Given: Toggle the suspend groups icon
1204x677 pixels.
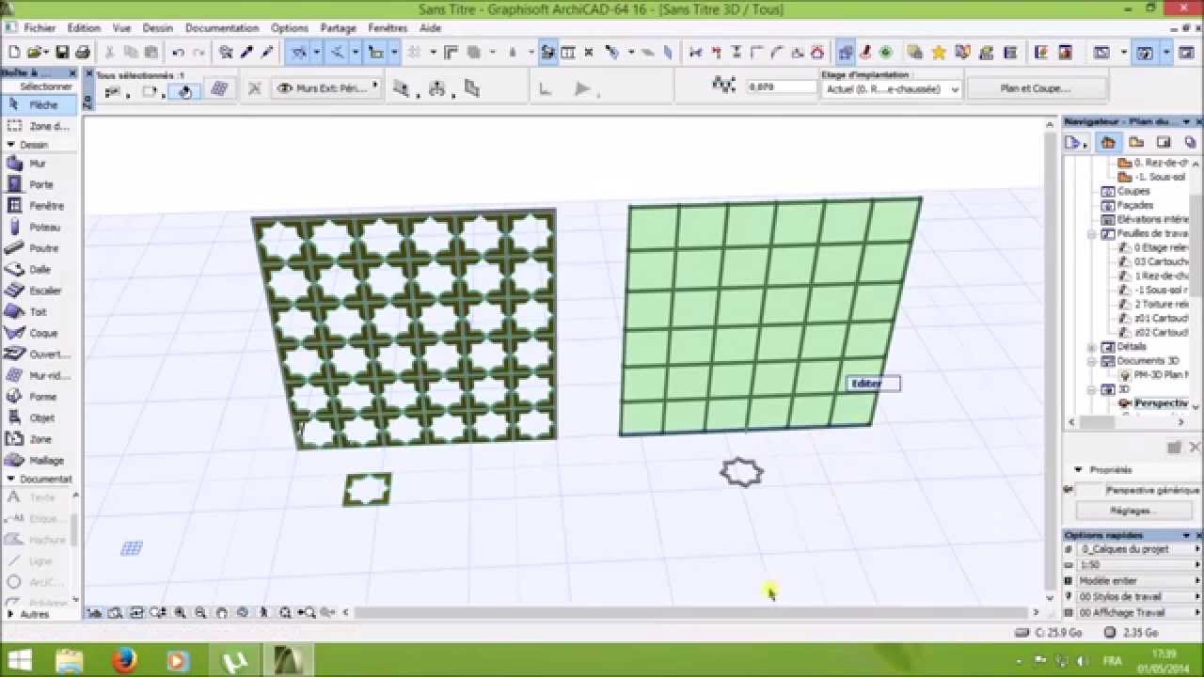Looking at the screenshot, I should [x=547, y=53].
